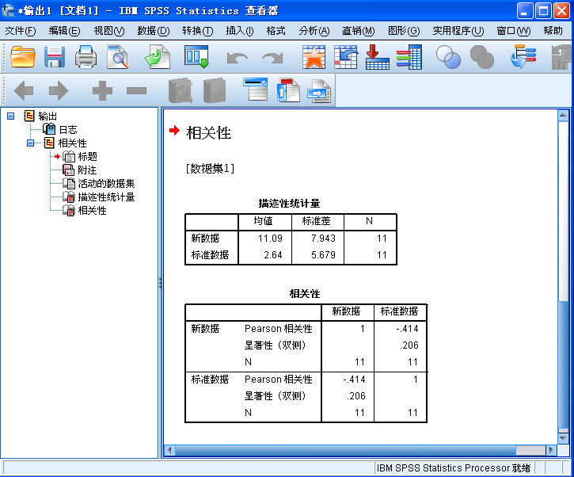This screenshot has width=574, height=477.
Task: Open the Variables colored-bars icon
Action: (409, 57)
